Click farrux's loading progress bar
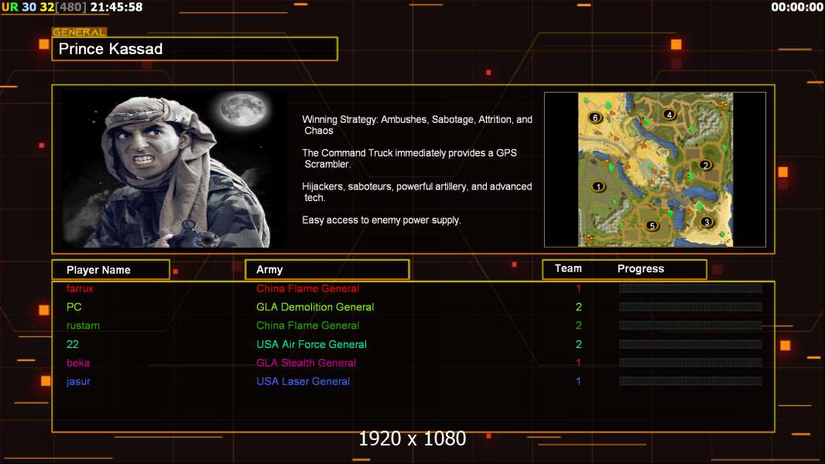 click(x=690, y=288)
